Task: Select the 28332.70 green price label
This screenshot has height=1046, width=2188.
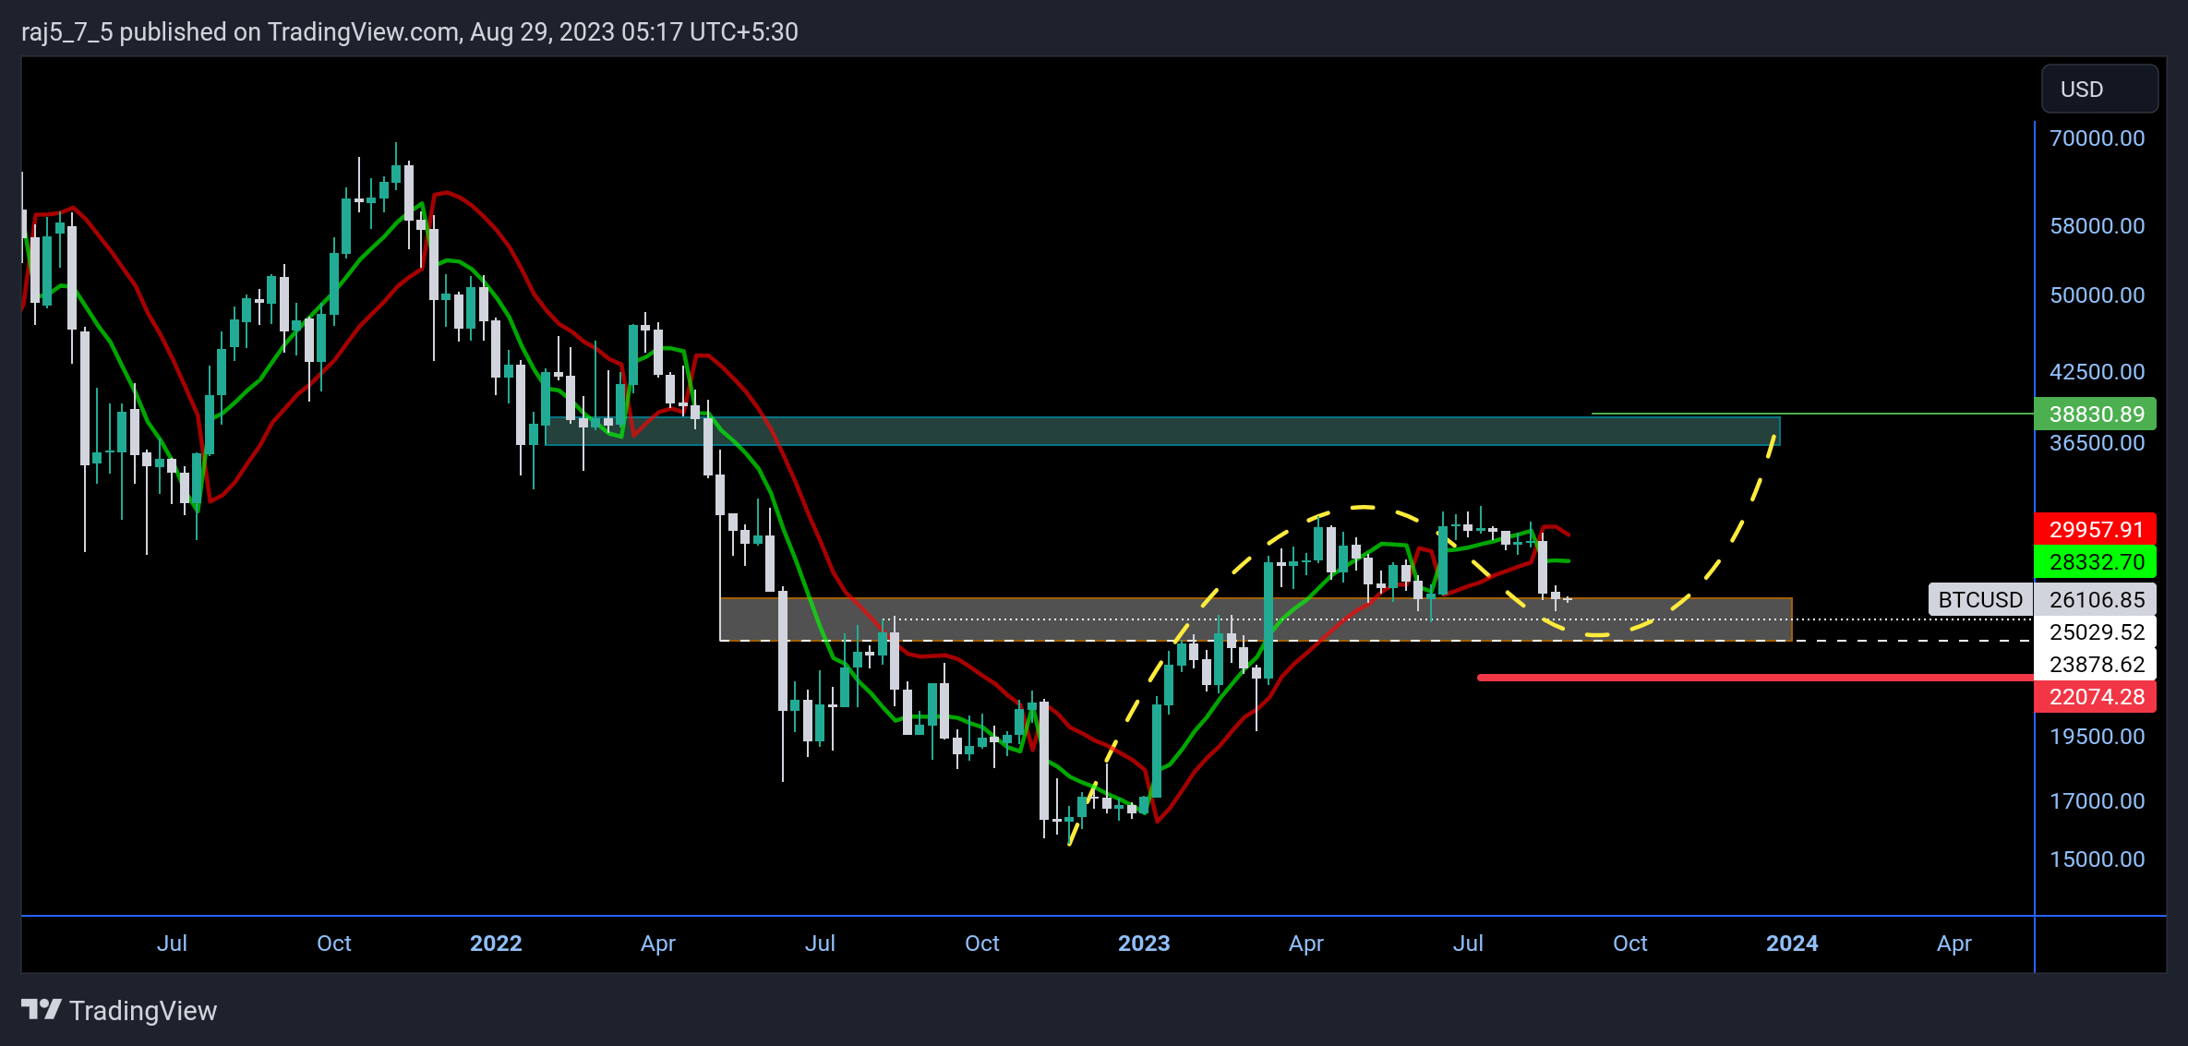Action: (x=2095, y=561)
